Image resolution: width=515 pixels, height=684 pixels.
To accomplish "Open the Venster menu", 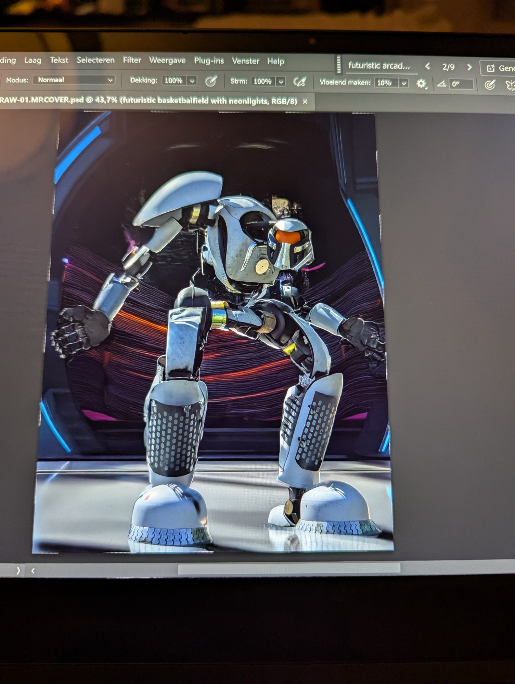I will 245,61.
